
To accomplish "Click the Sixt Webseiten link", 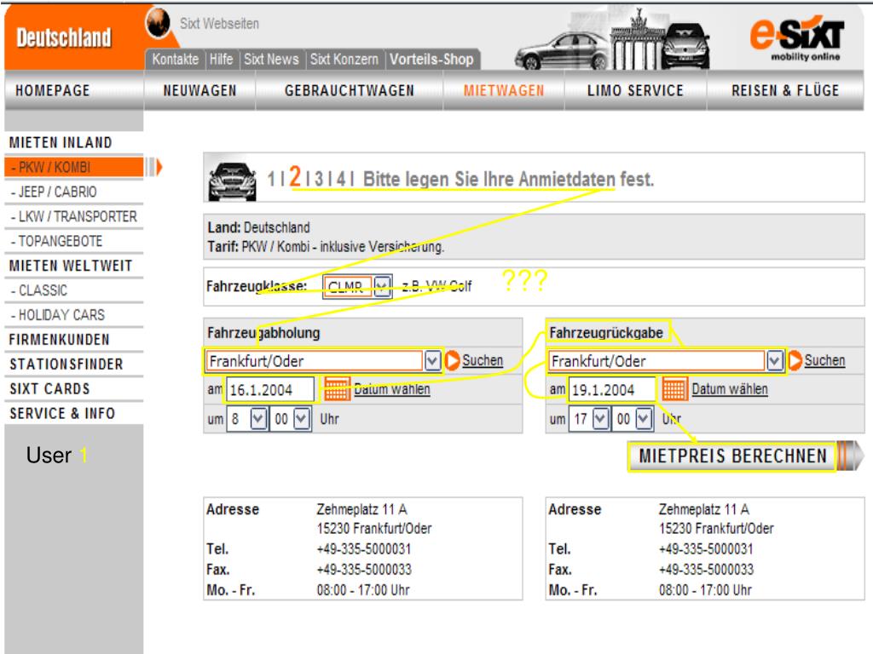I will (219, 24).
